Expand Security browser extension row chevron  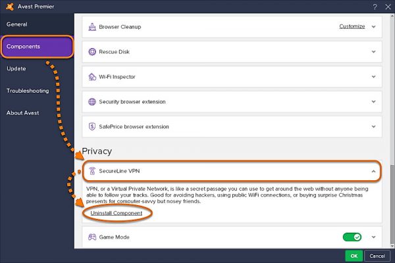click(373, 102)
